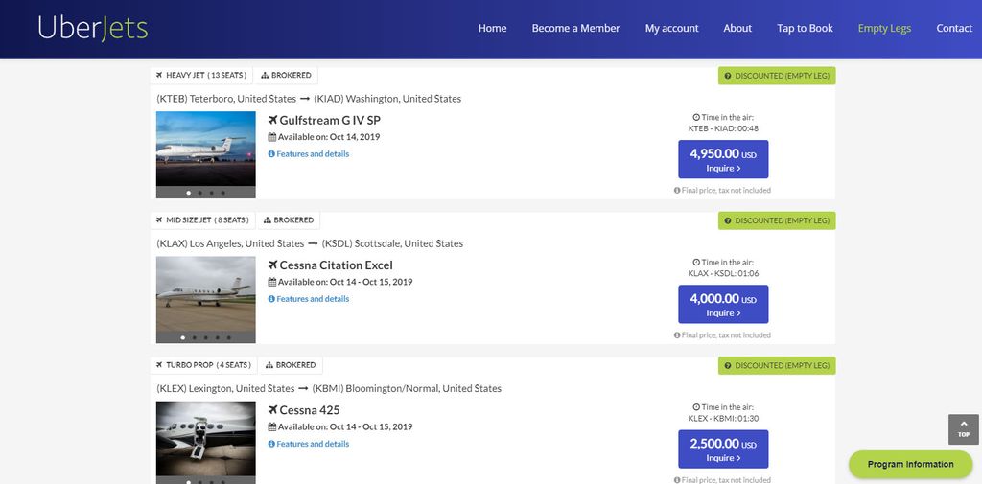
Task: Click question icon on Cessna 425 discount badge
Action: [728, 366]
